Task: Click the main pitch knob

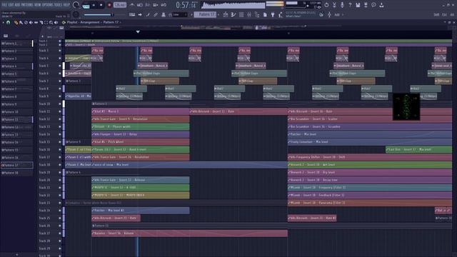Action: coord(76,14)
